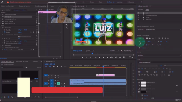
Task: Add marker in Program monitor
Action: coord(82,57)
